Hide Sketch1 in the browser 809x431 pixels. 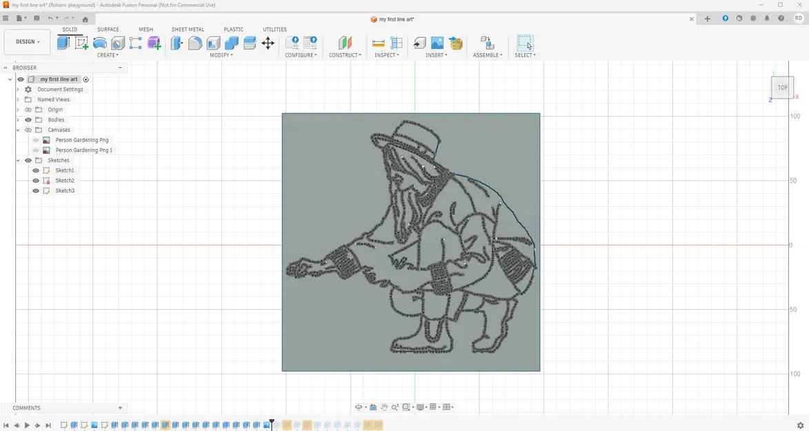(x=36, y=170)
